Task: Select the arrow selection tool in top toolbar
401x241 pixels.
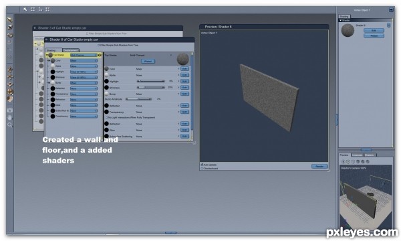Action: pos(25,9)
